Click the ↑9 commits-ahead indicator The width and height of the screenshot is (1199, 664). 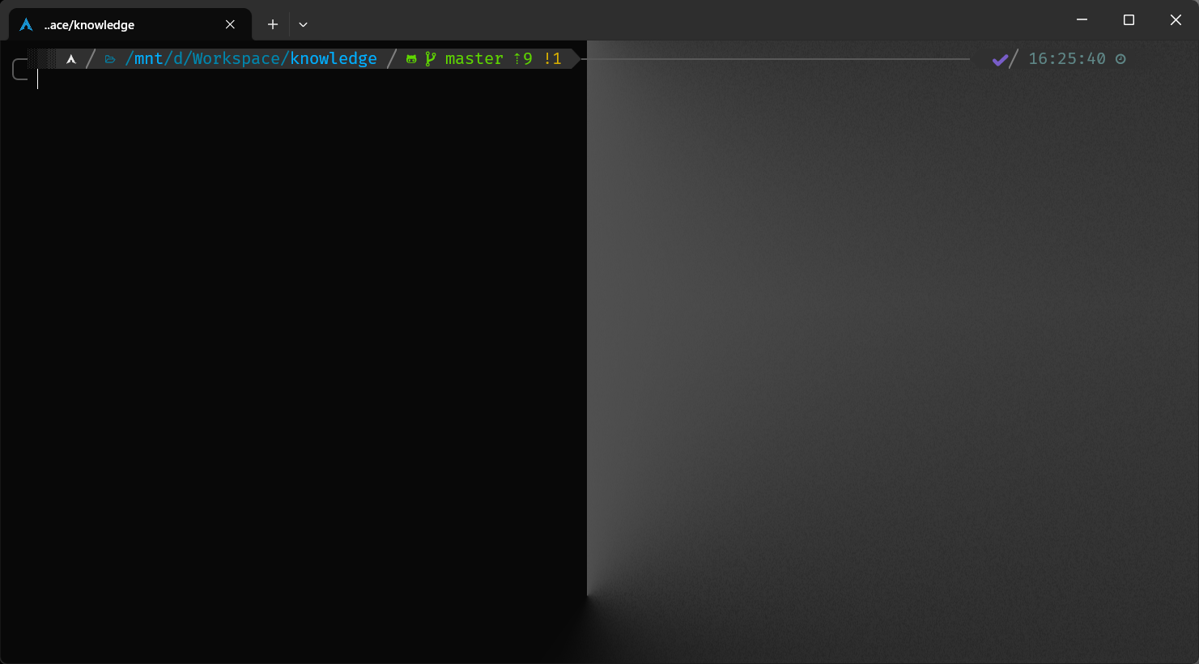coord(523,59)
